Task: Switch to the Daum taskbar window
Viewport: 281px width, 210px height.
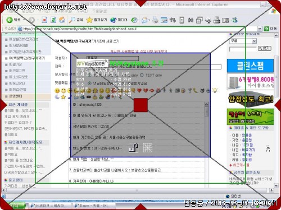Action: [x=93, y=206]
